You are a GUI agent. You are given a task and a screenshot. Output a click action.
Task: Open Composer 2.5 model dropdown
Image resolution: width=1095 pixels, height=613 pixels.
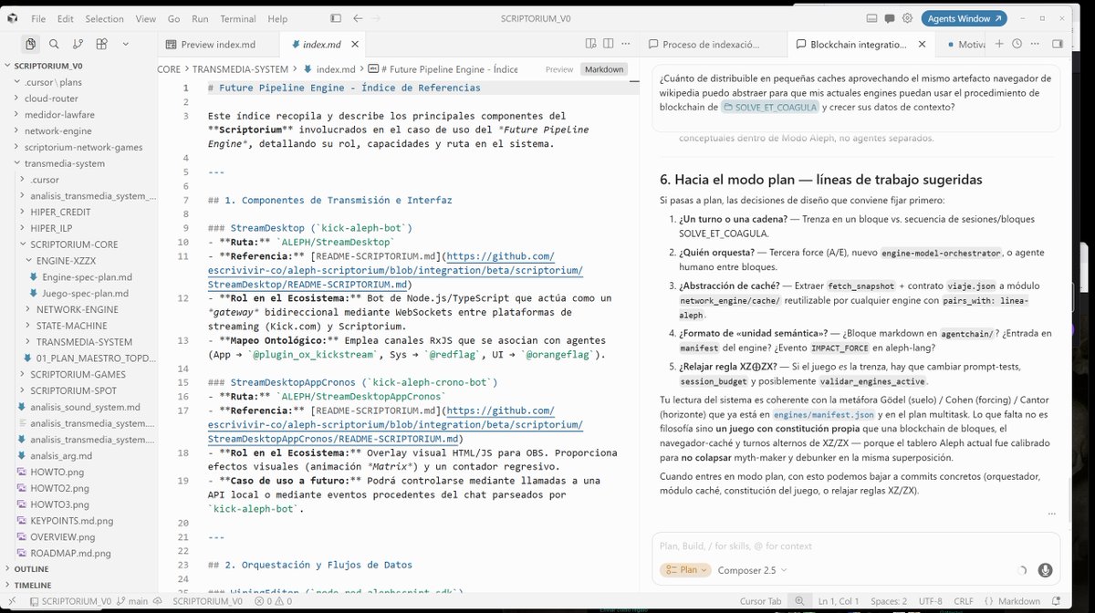point(753,570)
